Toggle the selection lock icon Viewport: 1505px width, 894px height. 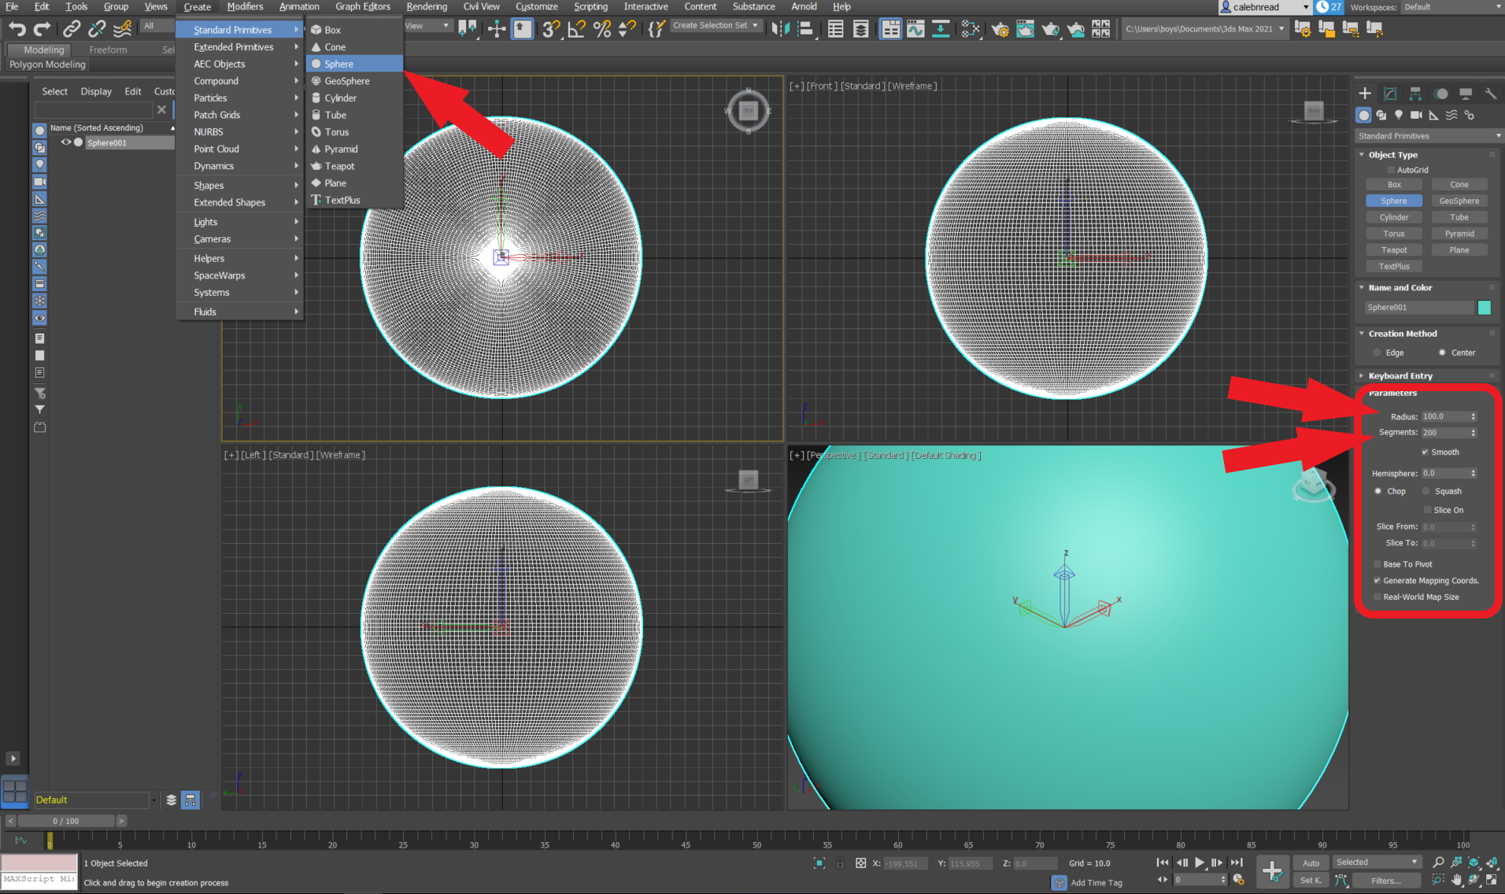tap(840, 863)
